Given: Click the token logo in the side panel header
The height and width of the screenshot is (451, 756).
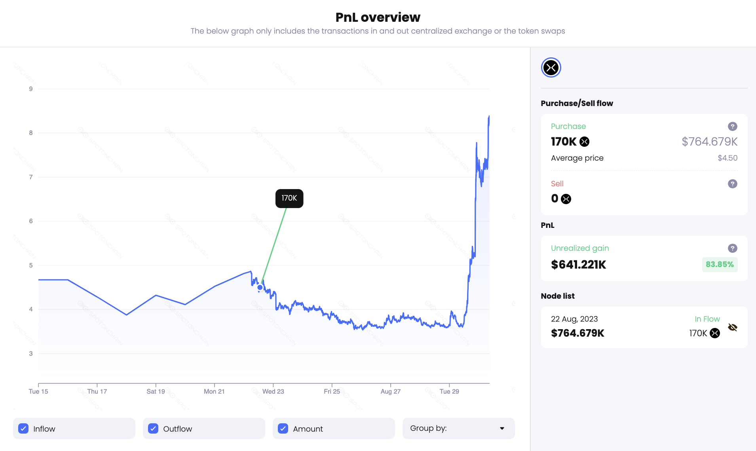Looking at the screenshot, I should [551, 68].
